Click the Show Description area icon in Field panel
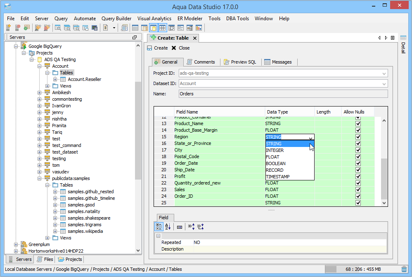This screenshot has width=412, height=277. click(x=180, y=227)
